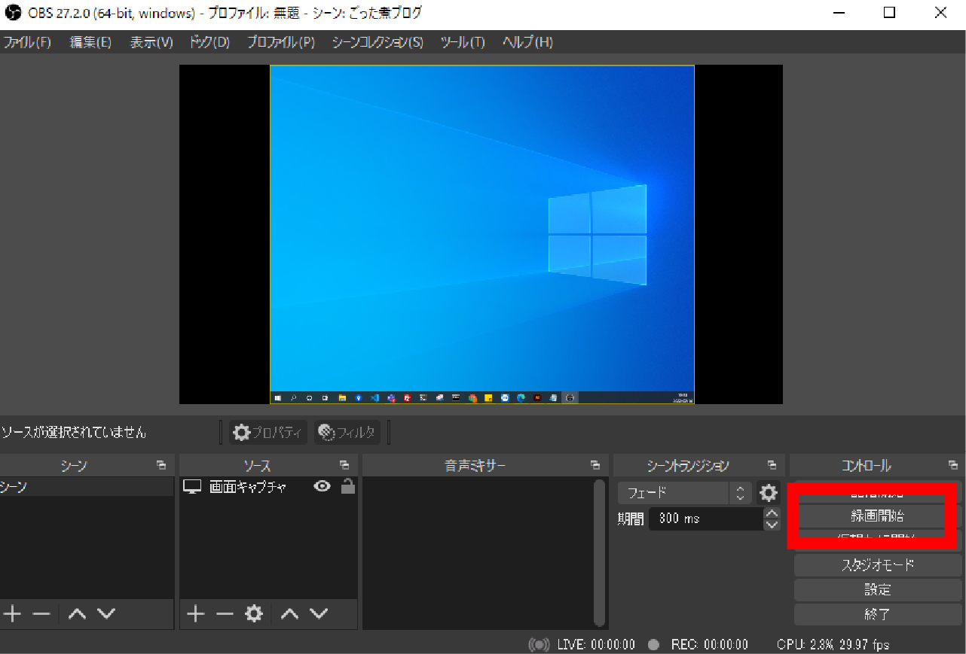This screenshot has height=654, width=966.
Task: Add a new scene with the plus icon
Action: tap(11, 614)
